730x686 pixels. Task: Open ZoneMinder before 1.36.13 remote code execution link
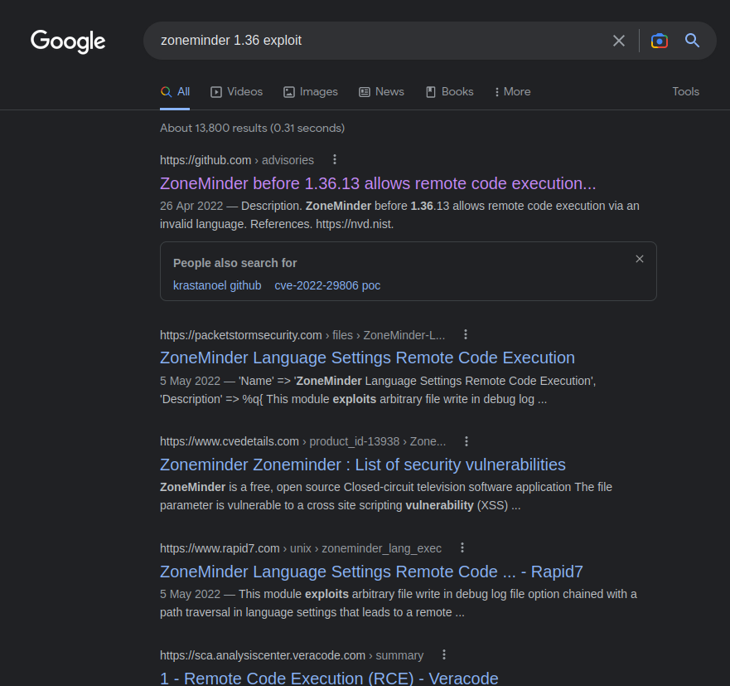pos(378,183)
